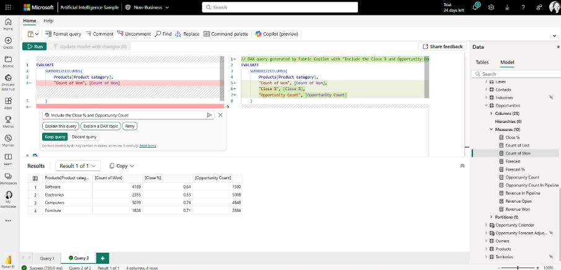The height and width of the screenshot is (270, 561).
Task: Open Find in toolbar
Action: [x=163, y=34]
